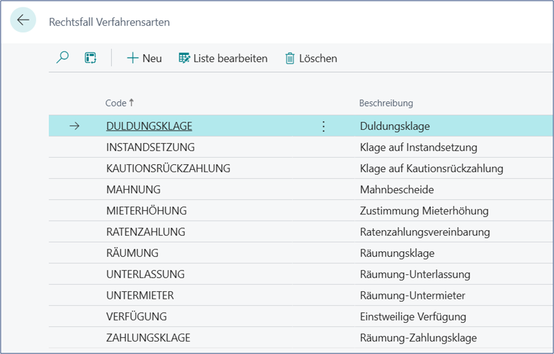Click the Klage auf Kautionsrückzahlung description
Image resolution: width=554 pixels, height=354 pixels.
[432, 168]
